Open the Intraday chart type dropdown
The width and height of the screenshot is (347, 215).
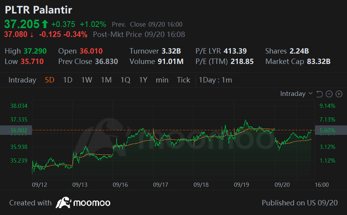(x=296, y=94)
